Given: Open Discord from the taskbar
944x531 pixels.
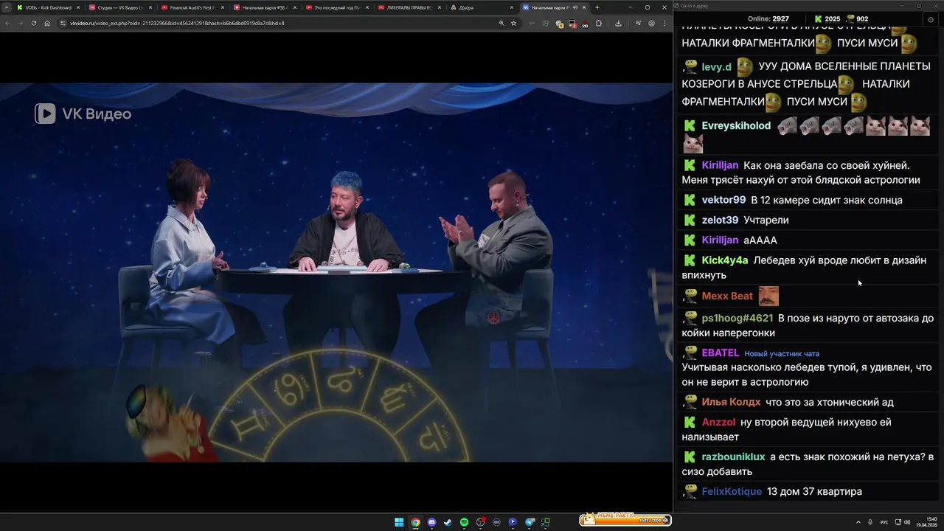Looking at the screenshot, I should pyautogui.click(x=431, y=522).
